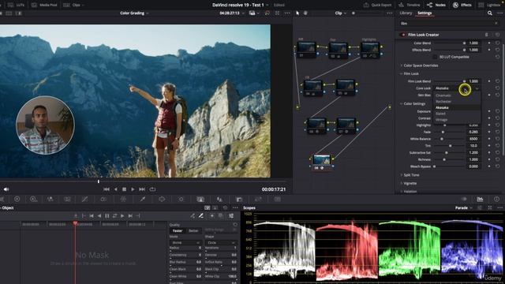Click the play button under the viewer
The image size is (505, 284).
click(x=133, y=189)
